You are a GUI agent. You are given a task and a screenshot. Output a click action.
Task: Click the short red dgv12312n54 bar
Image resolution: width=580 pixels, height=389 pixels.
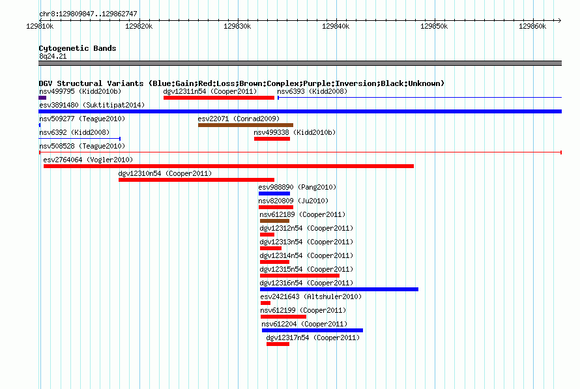tap(267, 235)
